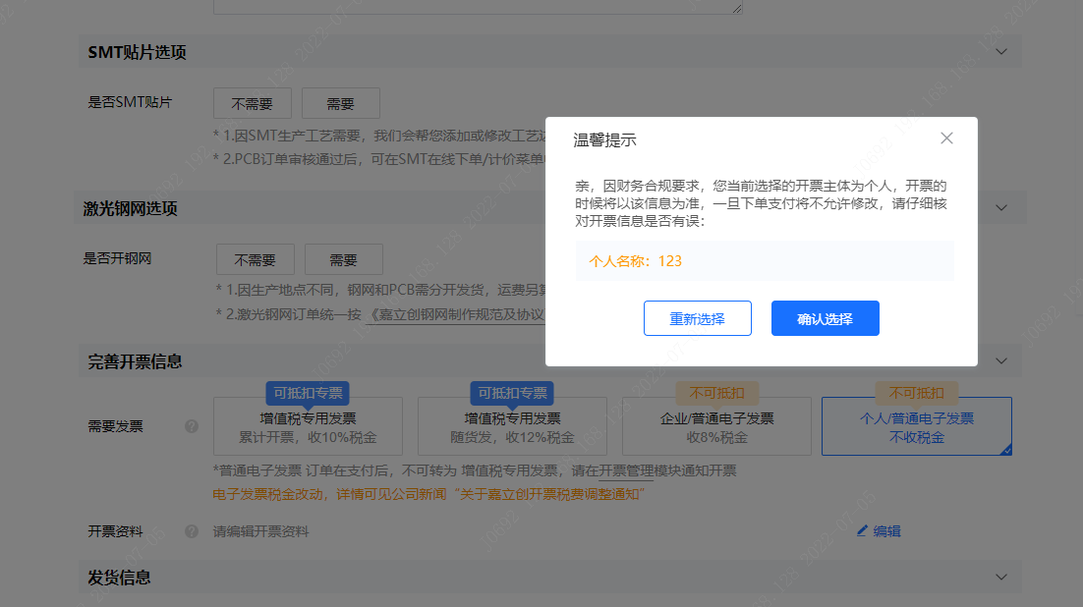
Task: Choose 个人/普通电子发票 不收税金 option
Action: point(917,426)
